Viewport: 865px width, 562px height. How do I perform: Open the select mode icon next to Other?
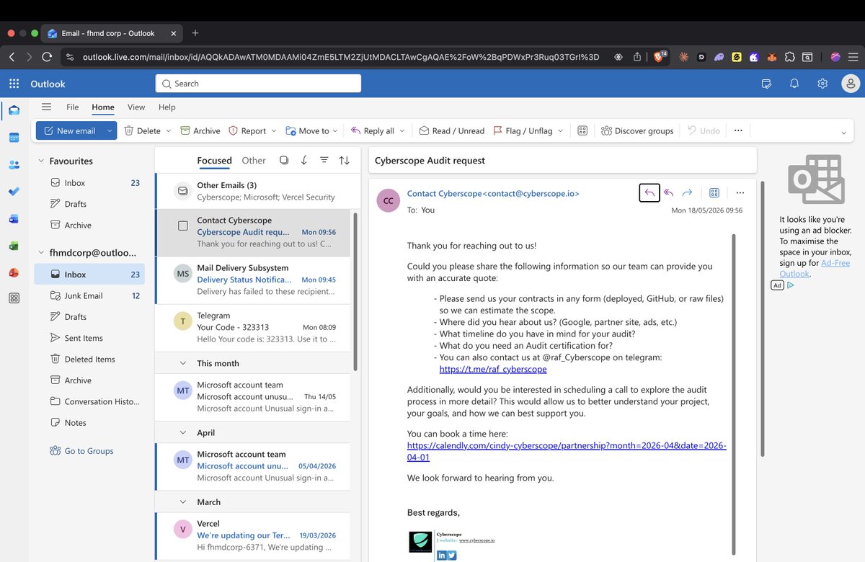tap(284, 160)
